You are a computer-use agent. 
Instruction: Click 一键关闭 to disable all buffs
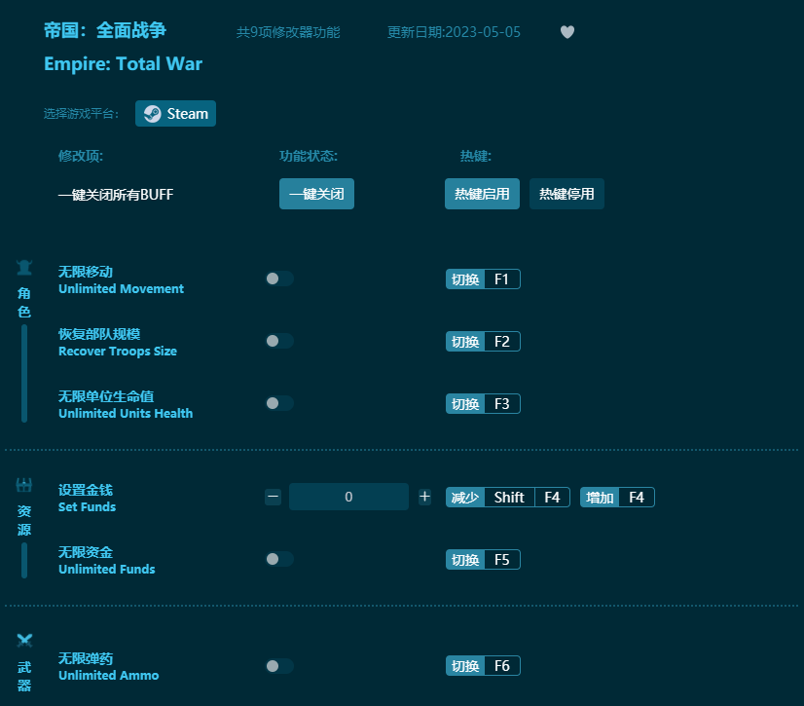click(316, 194)
